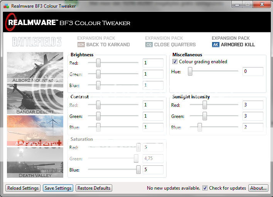Click the Restore Defaults button
273x197 pixels.
point(94,188)
